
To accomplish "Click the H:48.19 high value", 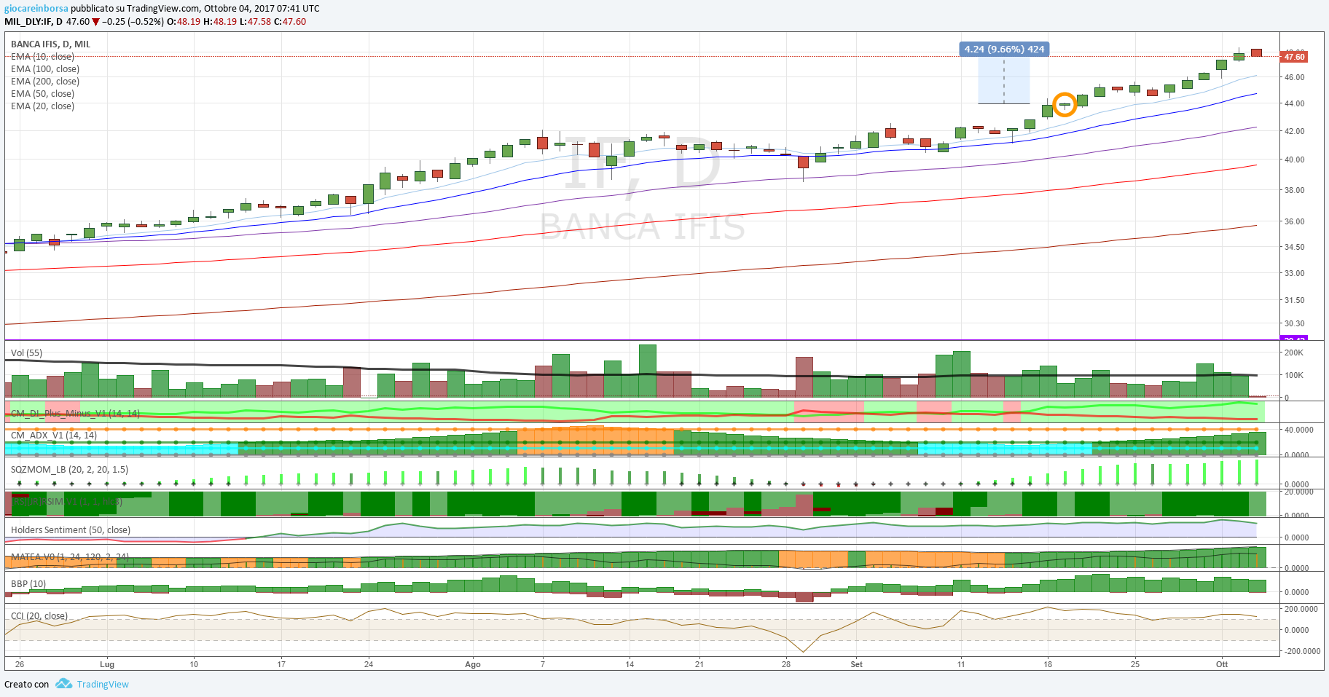I will tap(219, 22).
